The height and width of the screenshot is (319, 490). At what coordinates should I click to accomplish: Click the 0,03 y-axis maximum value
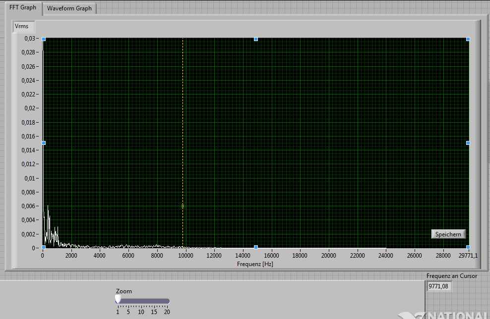point(30,38)
